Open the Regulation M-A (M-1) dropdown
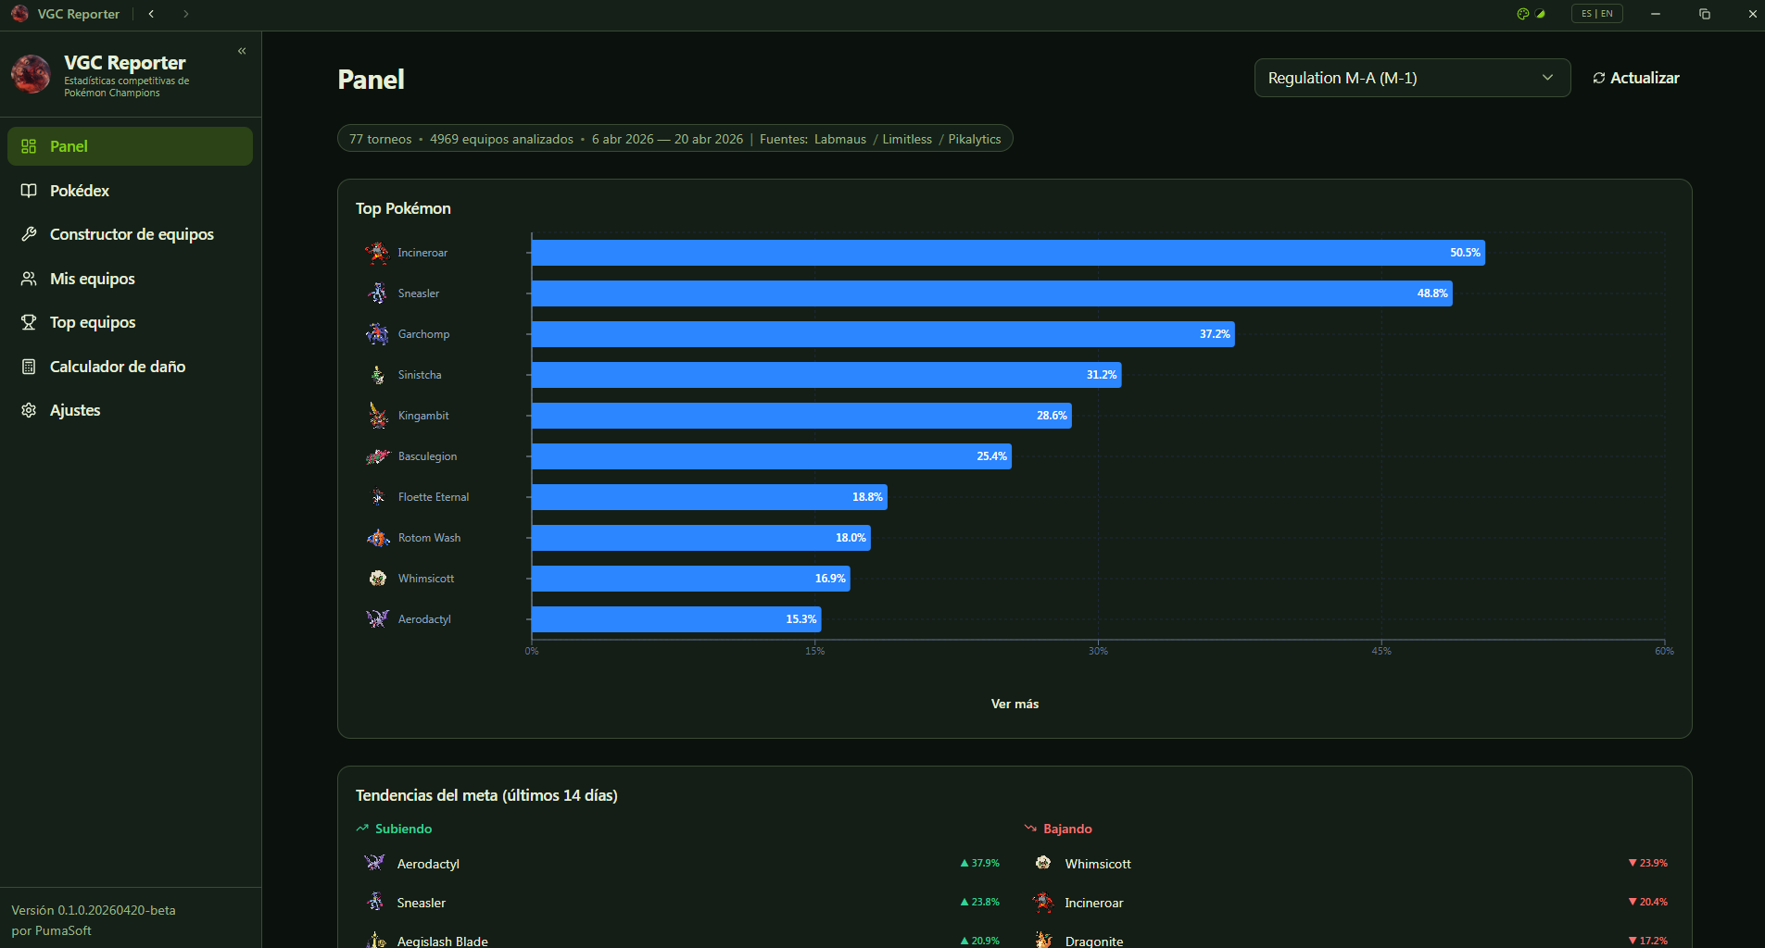The height and width of the screenshot is (948, 1765). [x=1412, y=78]
